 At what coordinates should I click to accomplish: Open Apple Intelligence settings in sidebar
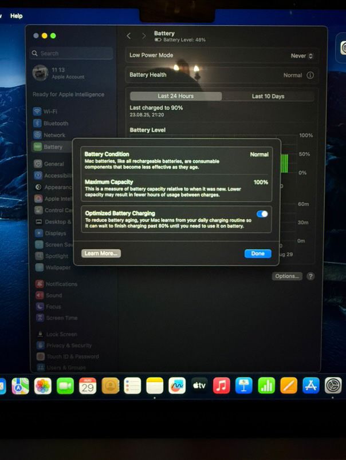(53, 199)
